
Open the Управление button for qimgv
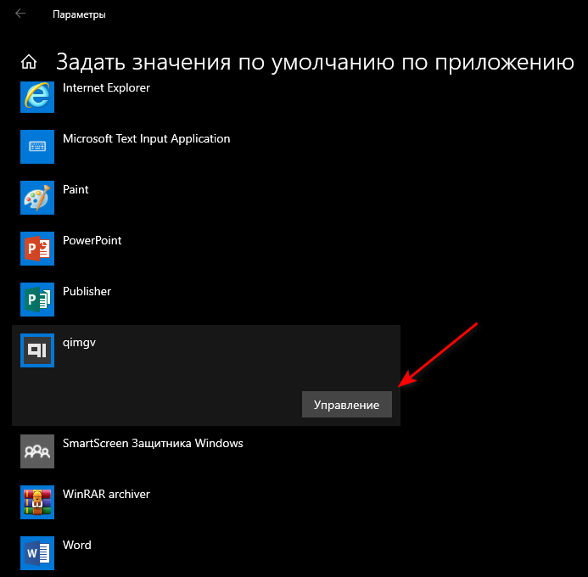(x=347, y=405)
